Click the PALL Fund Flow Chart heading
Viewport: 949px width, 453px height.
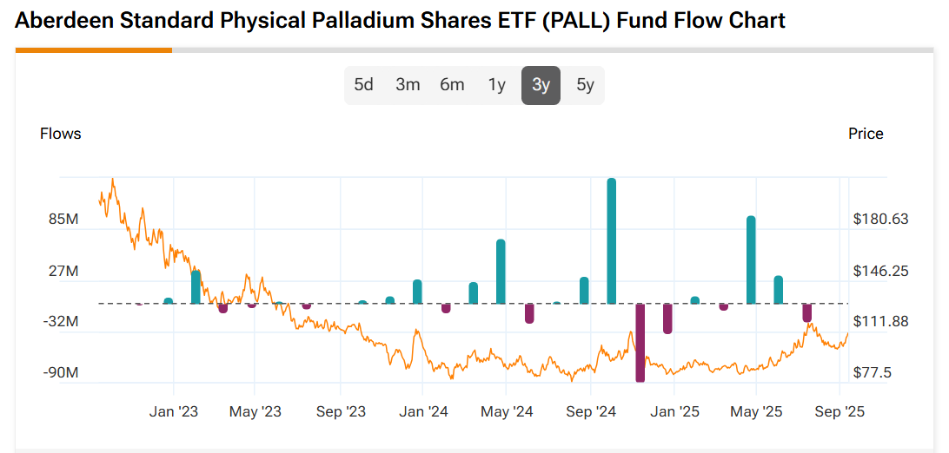[401, 20]
